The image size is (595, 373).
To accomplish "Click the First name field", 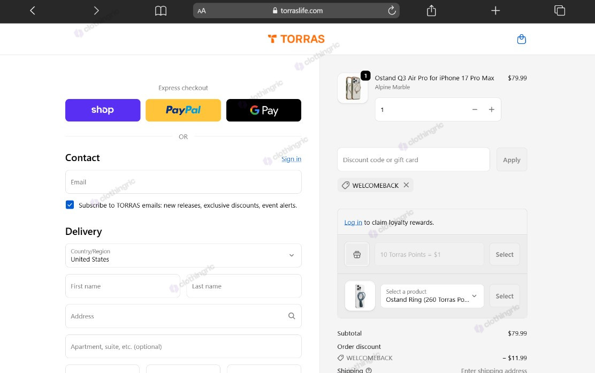I will coord(123,286).
